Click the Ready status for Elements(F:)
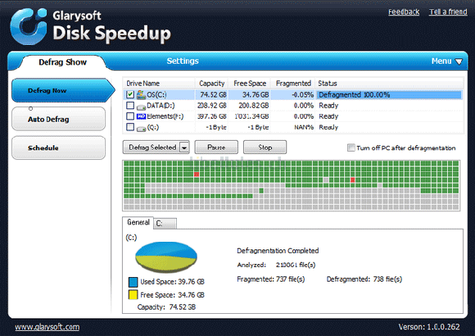The width and height of the screenshot is (475, 336). tap(328, 116)
